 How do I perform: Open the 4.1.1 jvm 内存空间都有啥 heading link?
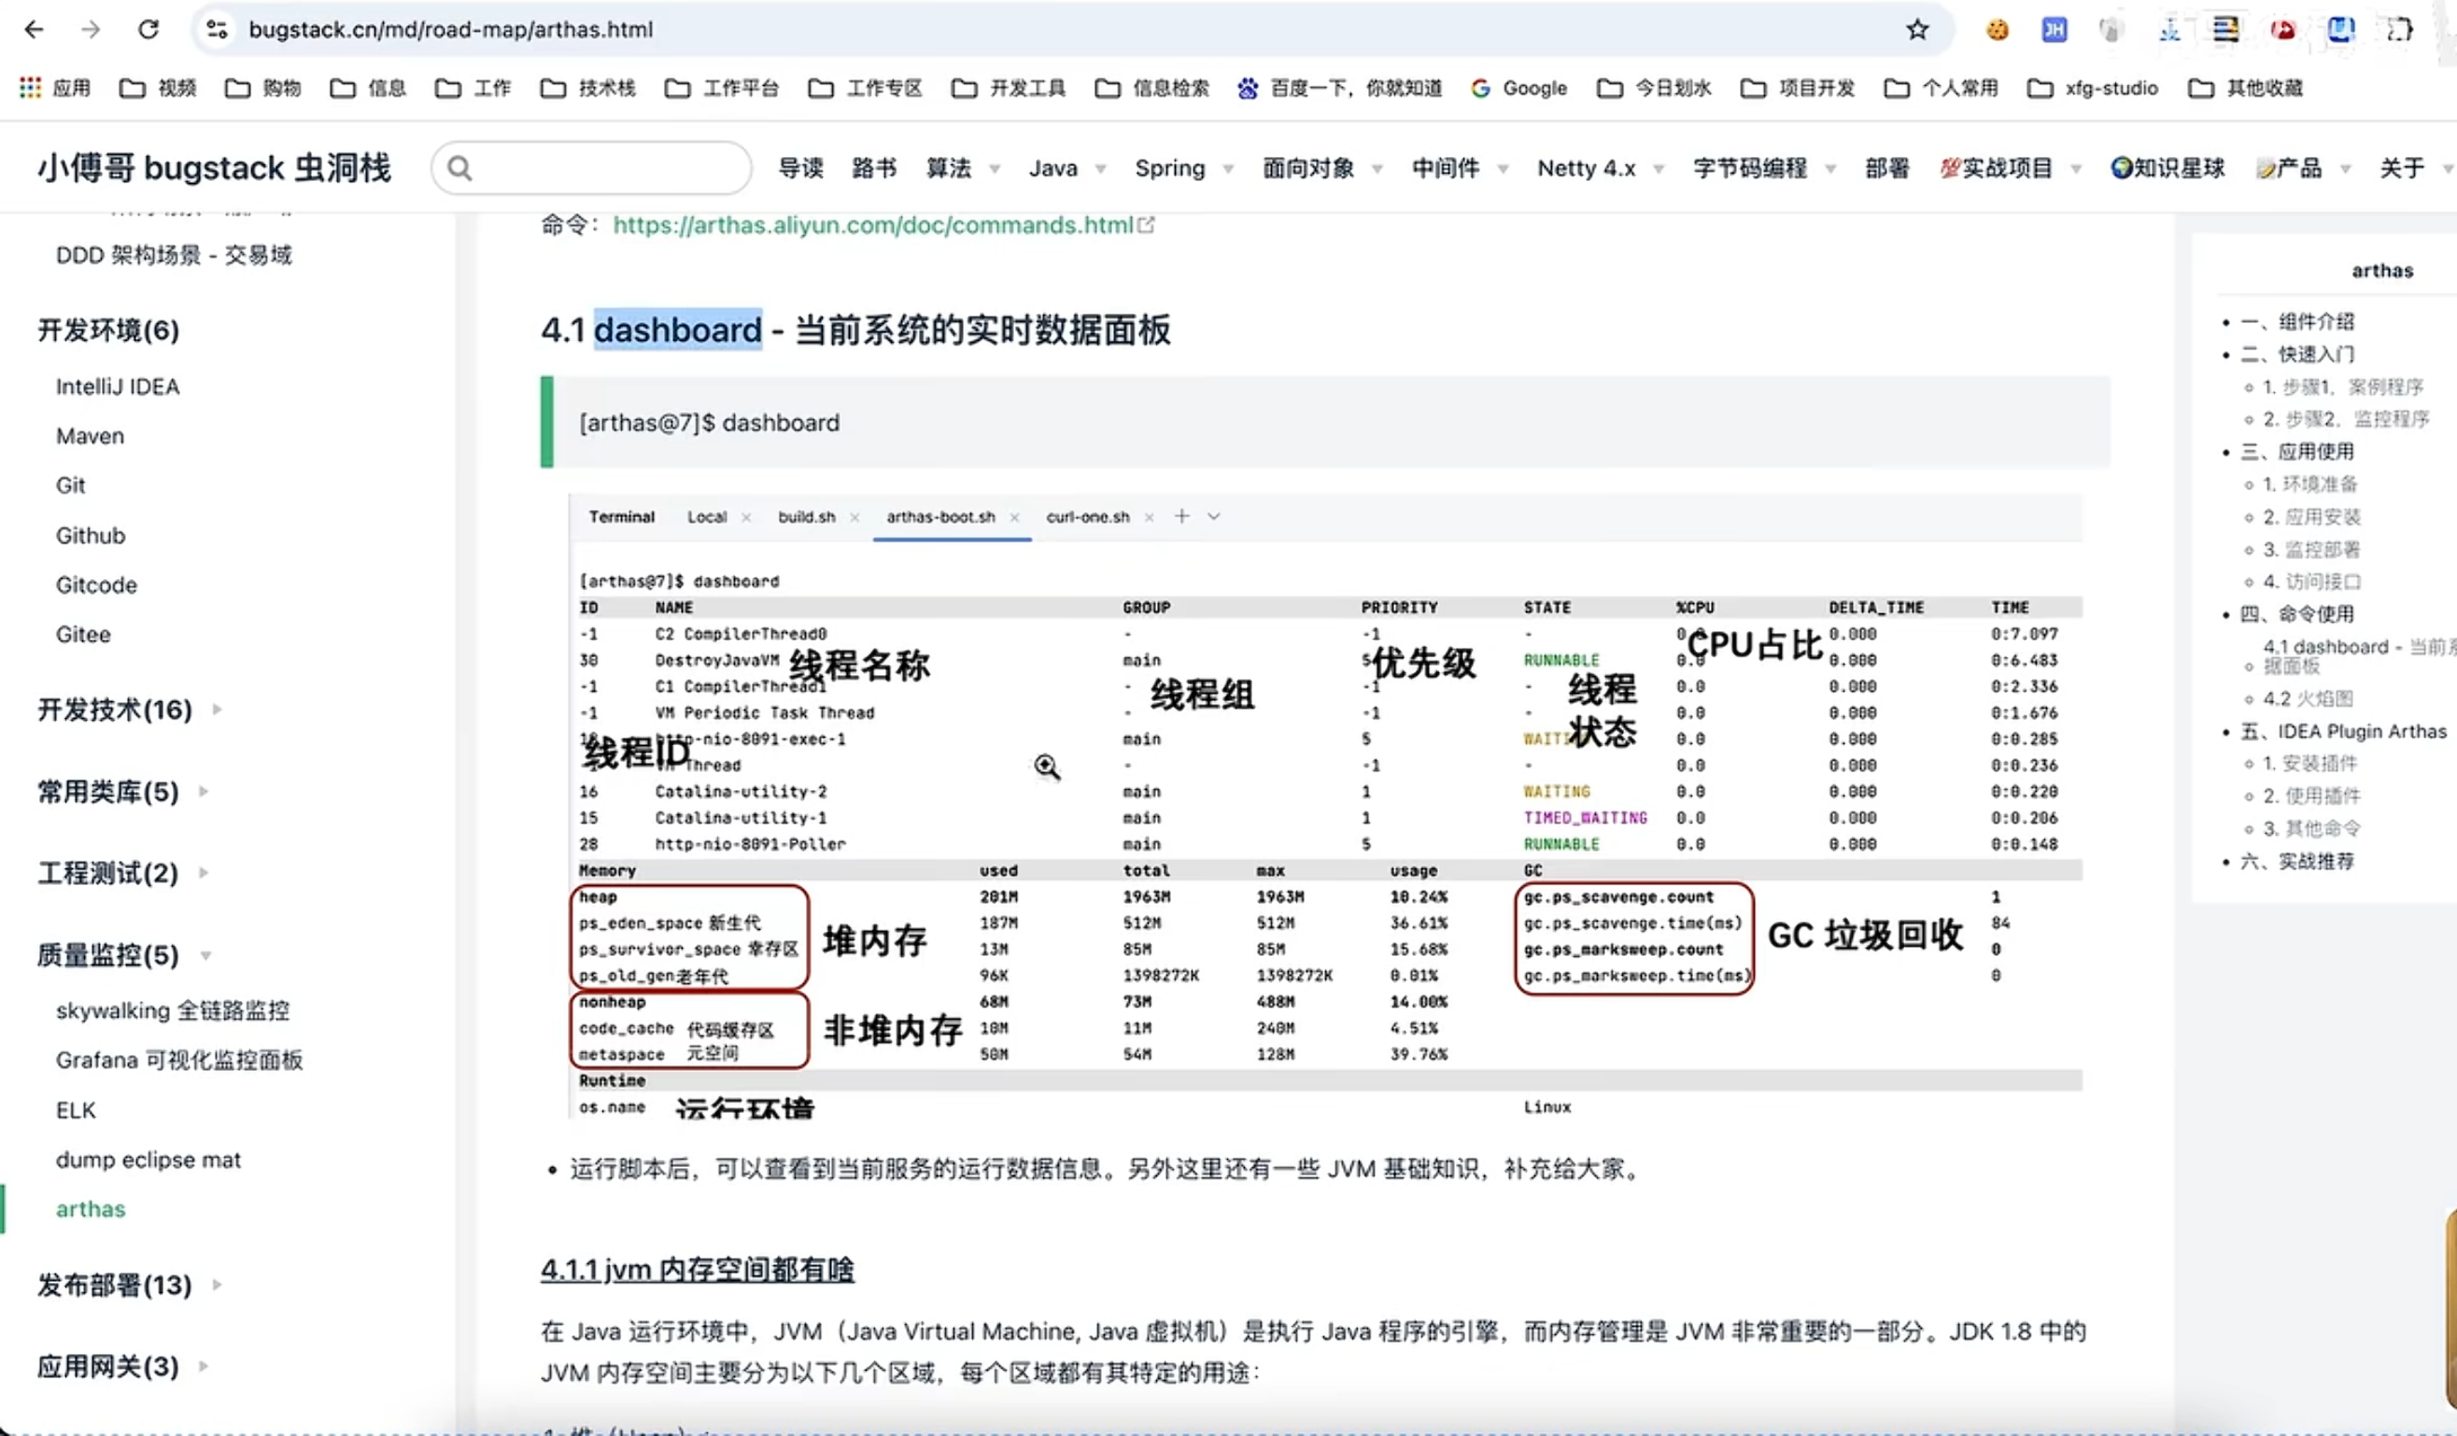[697, 1269]
